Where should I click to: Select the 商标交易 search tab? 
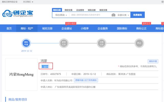pyautogui.click(x=69, y=10)
